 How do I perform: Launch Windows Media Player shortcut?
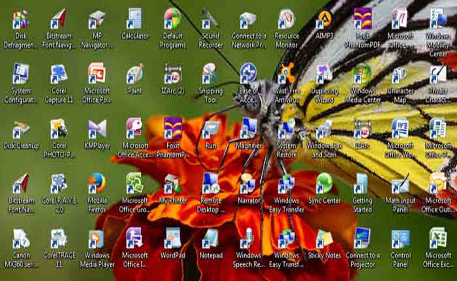click(x=97, y=239)
